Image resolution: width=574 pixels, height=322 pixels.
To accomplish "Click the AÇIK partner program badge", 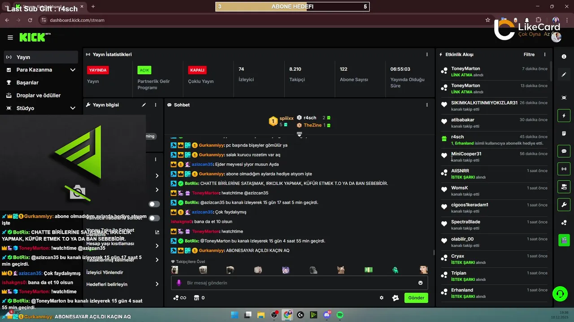I will (144, 70).
